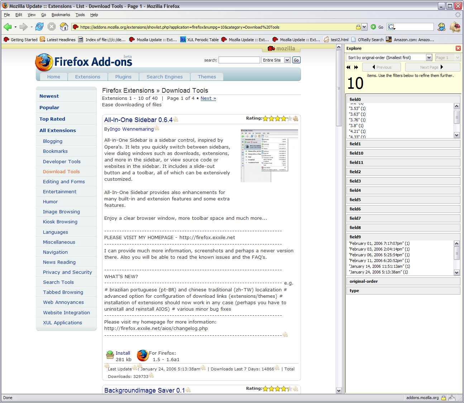Click the green Install package icon

[110, 355]
